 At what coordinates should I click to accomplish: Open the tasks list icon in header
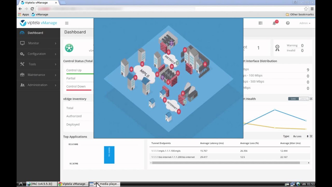tap(260, 23)
